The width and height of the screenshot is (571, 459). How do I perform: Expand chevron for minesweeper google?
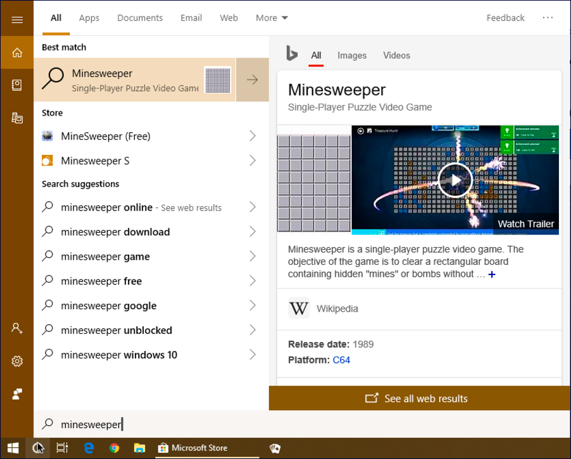pyautogui.click(x=253, y=305)
